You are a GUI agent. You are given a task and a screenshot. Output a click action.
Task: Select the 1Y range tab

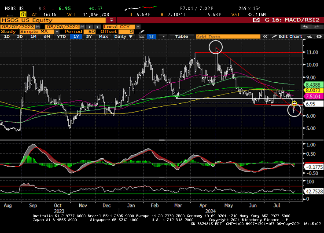[76, 36]
